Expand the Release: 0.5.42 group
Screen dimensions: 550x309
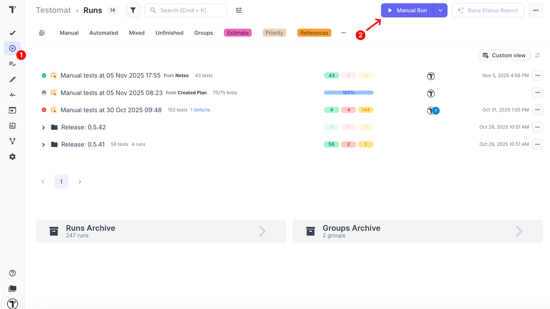click(43, 127)
